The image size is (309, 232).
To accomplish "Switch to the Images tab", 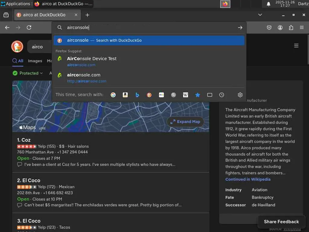I will [35, 61].
